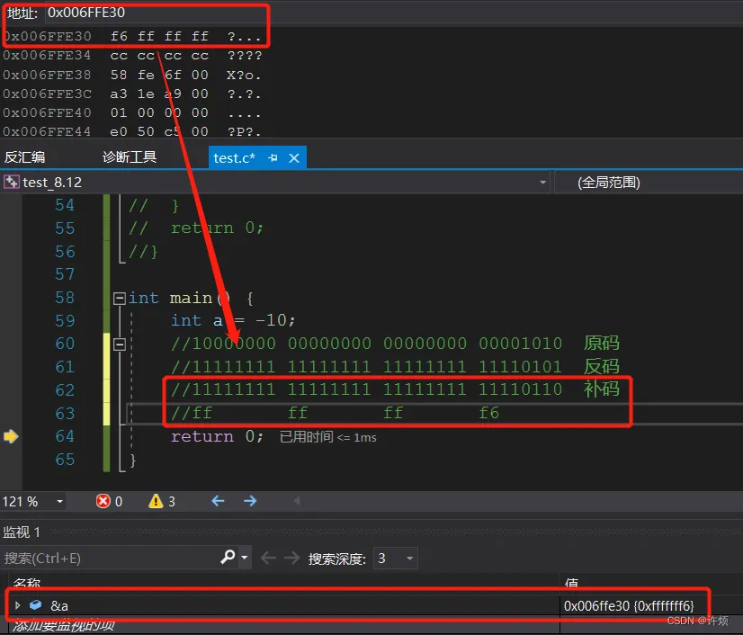Collapse the main function at line 58
This screenshot has width=743, height=635.
pyautogui.click(x=119, y=298)
